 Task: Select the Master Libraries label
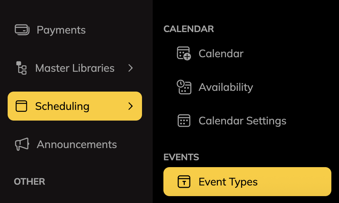tap(75, 68)
